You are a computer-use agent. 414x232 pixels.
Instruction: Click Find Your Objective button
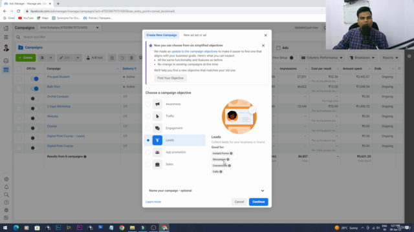tap(170, 78)
